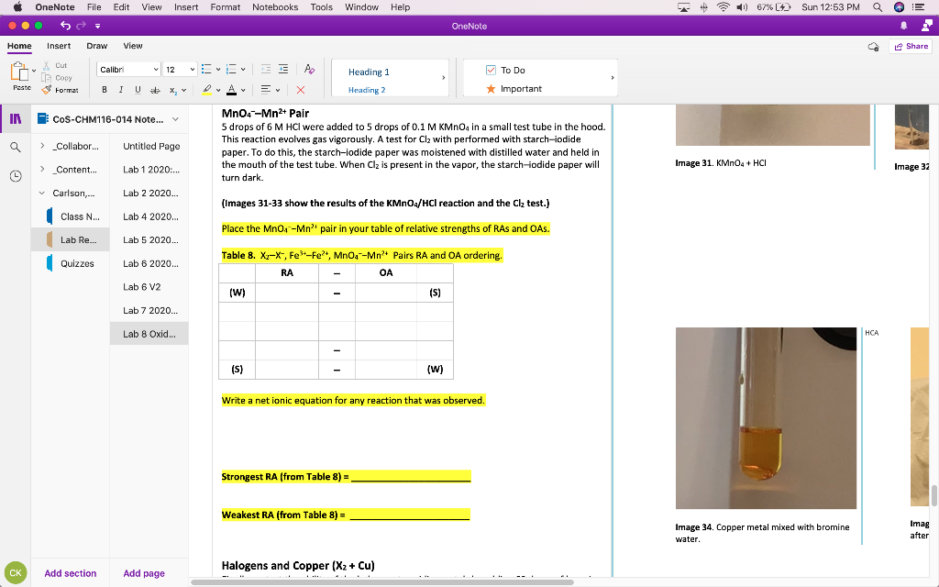The image size is (939, 587).
Task: Open the Lab 4 2020... page
Action: click(149, 216)
